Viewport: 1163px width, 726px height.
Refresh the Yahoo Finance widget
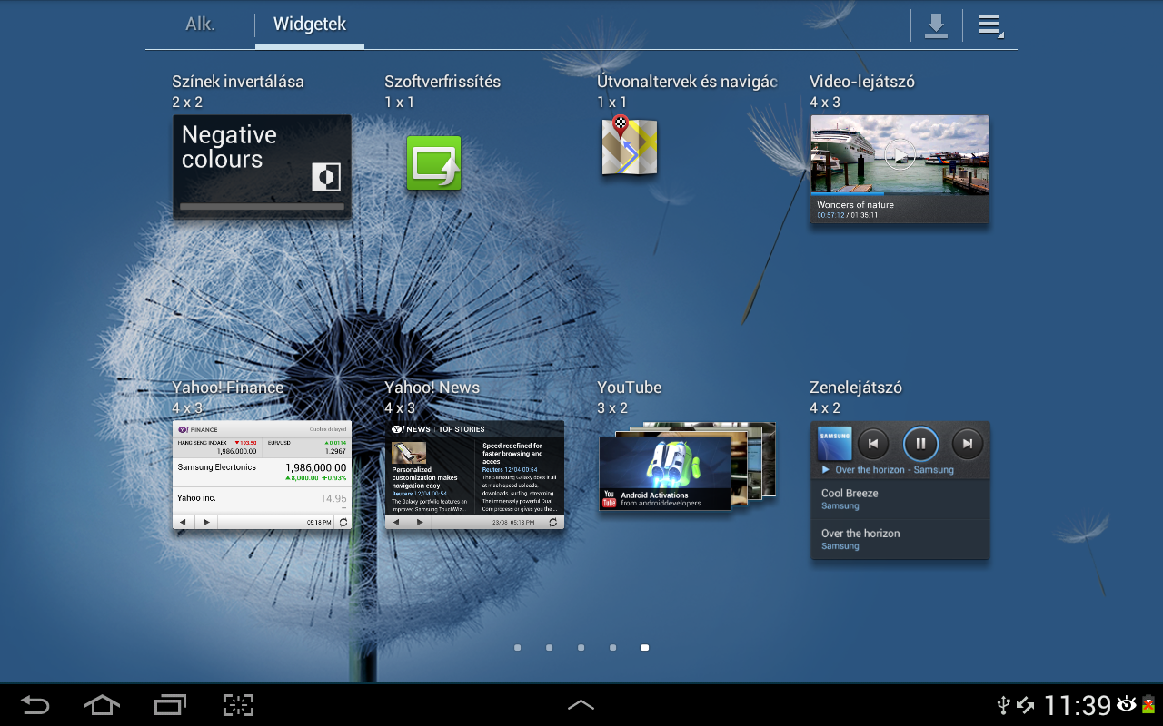(343, 522)
